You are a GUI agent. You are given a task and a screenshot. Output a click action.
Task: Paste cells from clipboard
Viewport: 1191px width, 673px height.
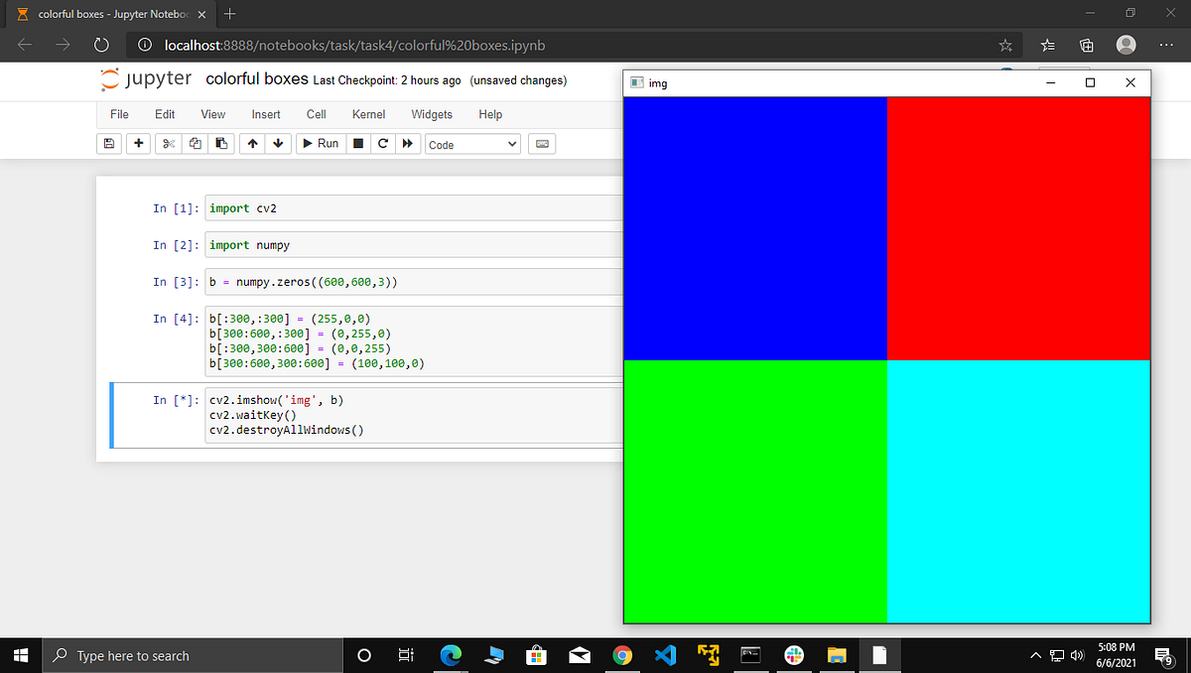(220, 143)
